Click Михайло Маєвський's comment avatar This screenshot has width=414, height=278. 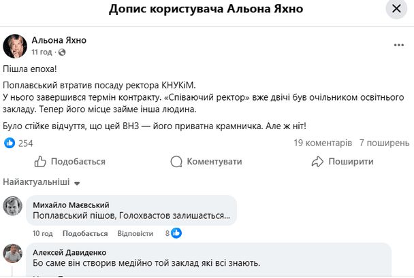[13, 206]
